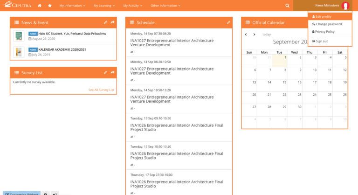Select Change password menu entry

pyautogui.click(x=330, y=24)
